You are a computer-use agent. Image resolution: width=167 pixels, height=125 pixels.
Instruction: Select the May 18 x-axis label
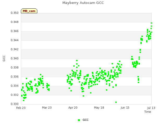coord(99,108)
